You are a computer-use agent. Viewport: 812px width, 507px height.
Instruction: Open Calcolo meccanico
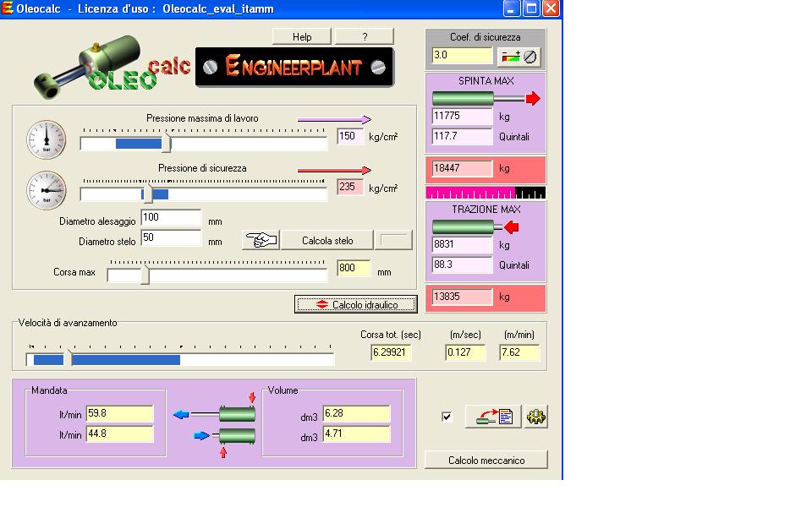[x=486, y=461]
